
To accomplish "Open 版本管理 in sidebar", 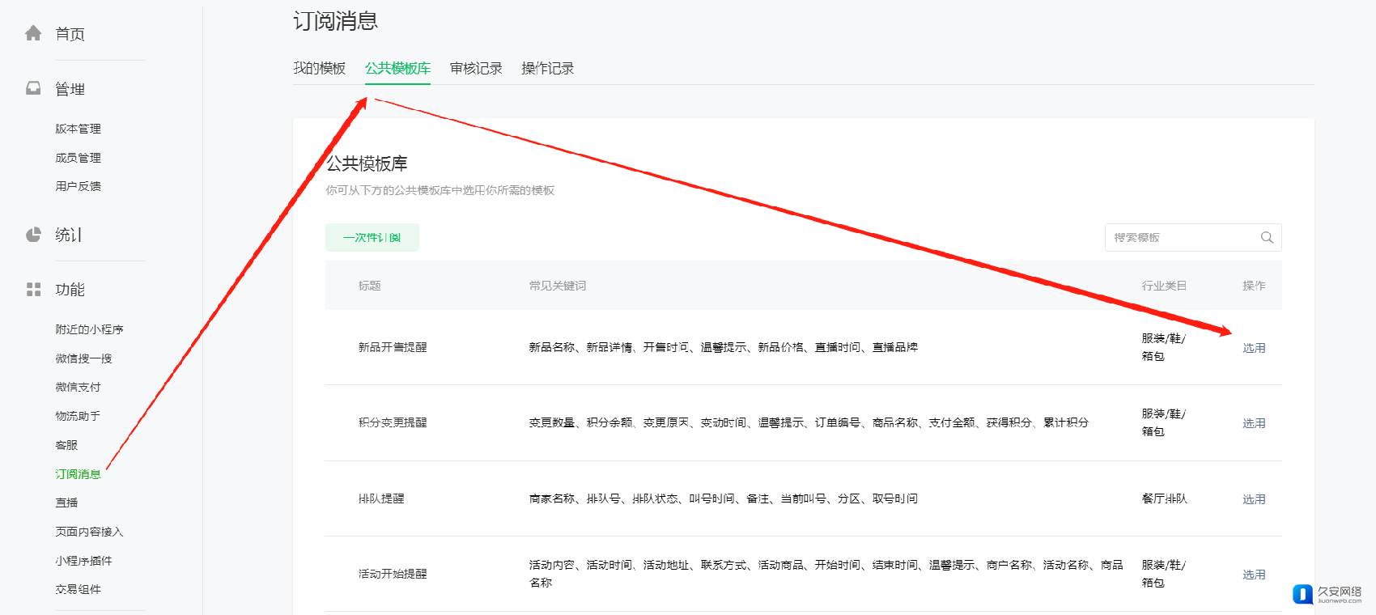I will tap(78, 129).
